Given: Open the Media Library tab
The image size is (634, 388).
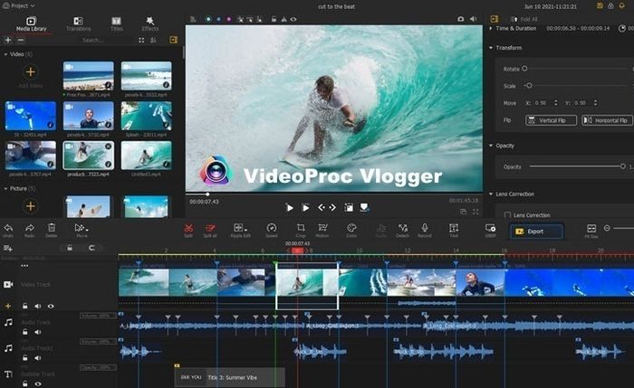Looking at the screenshot, I should pos(31,24).
